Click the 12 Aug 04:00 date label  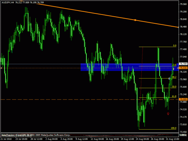tap(97, 139)
